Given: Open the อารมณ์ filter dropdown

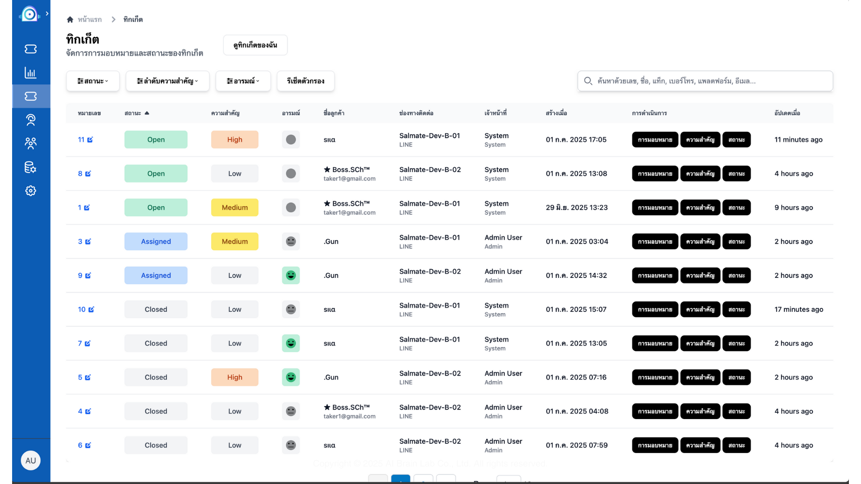Looking at the screenshot, I should [243, 81].
